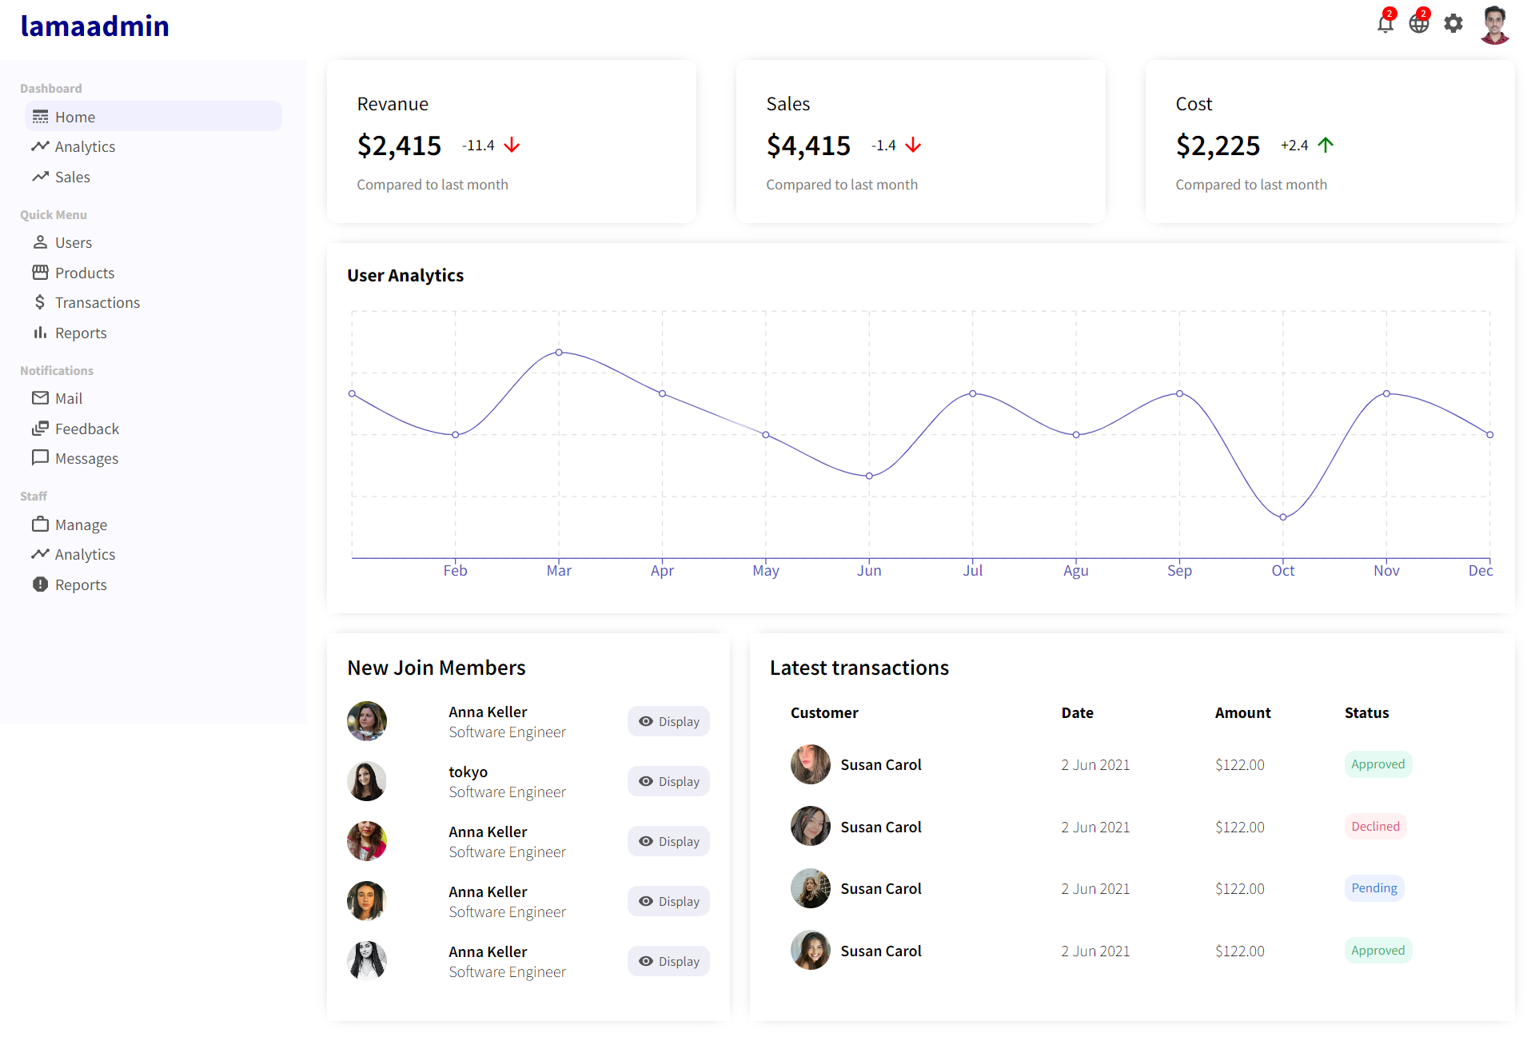Click the Transactions dollar icon

pos(40,302)
